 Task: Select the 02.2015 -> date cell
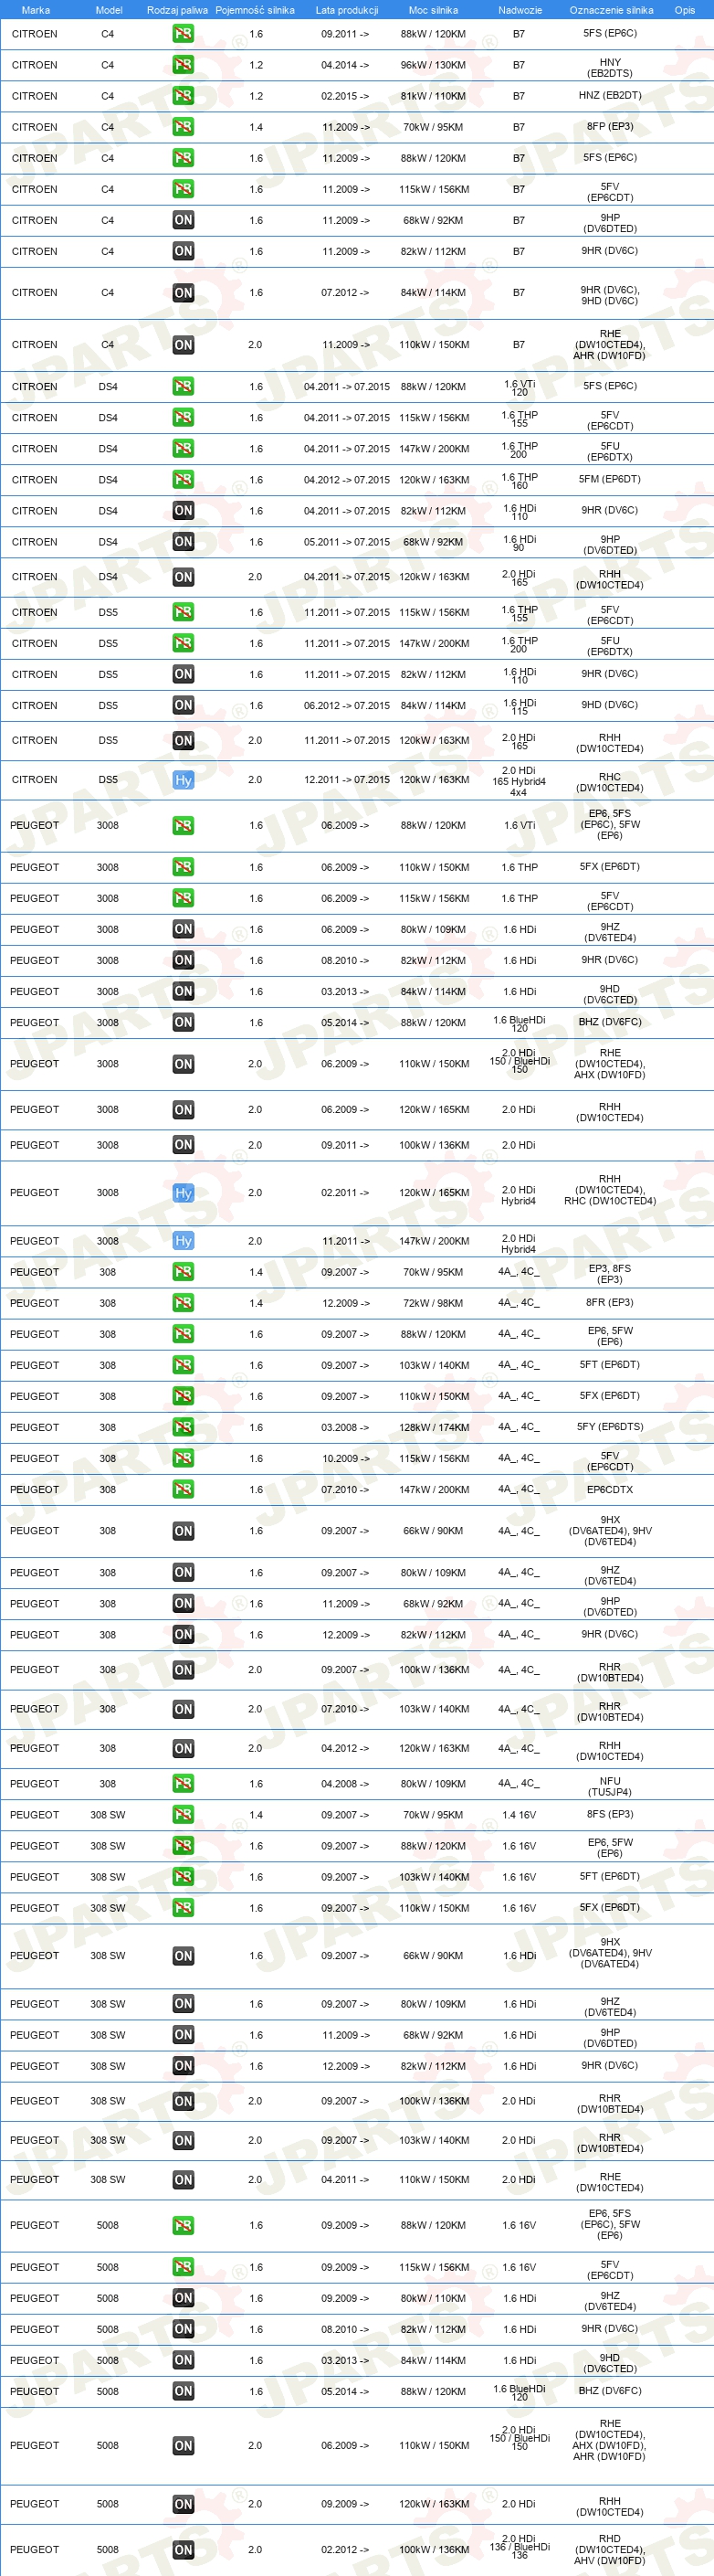point(344,96)
